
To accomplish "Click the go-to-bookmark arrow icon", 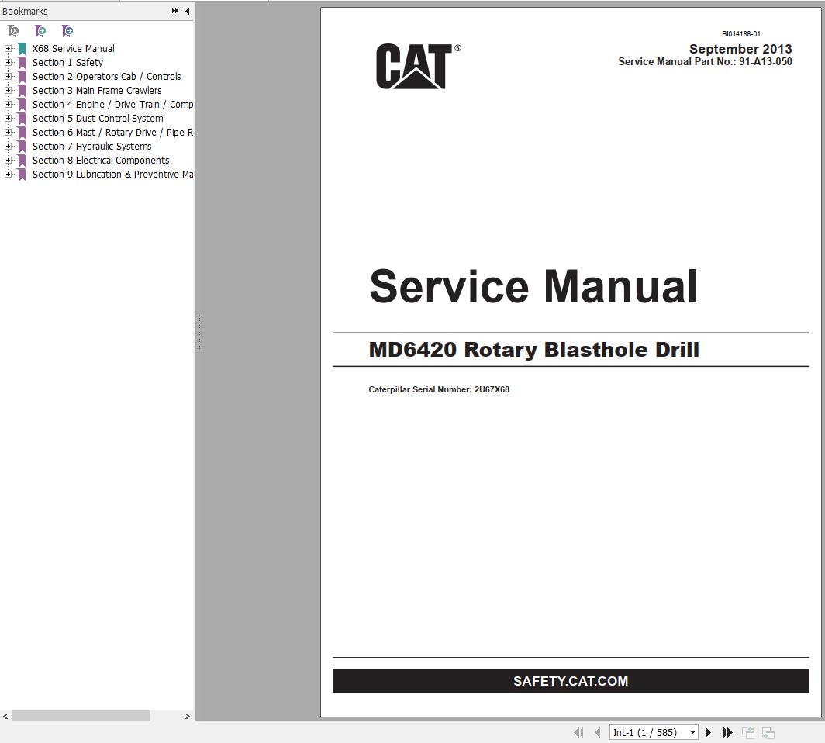I will (67, 31).
